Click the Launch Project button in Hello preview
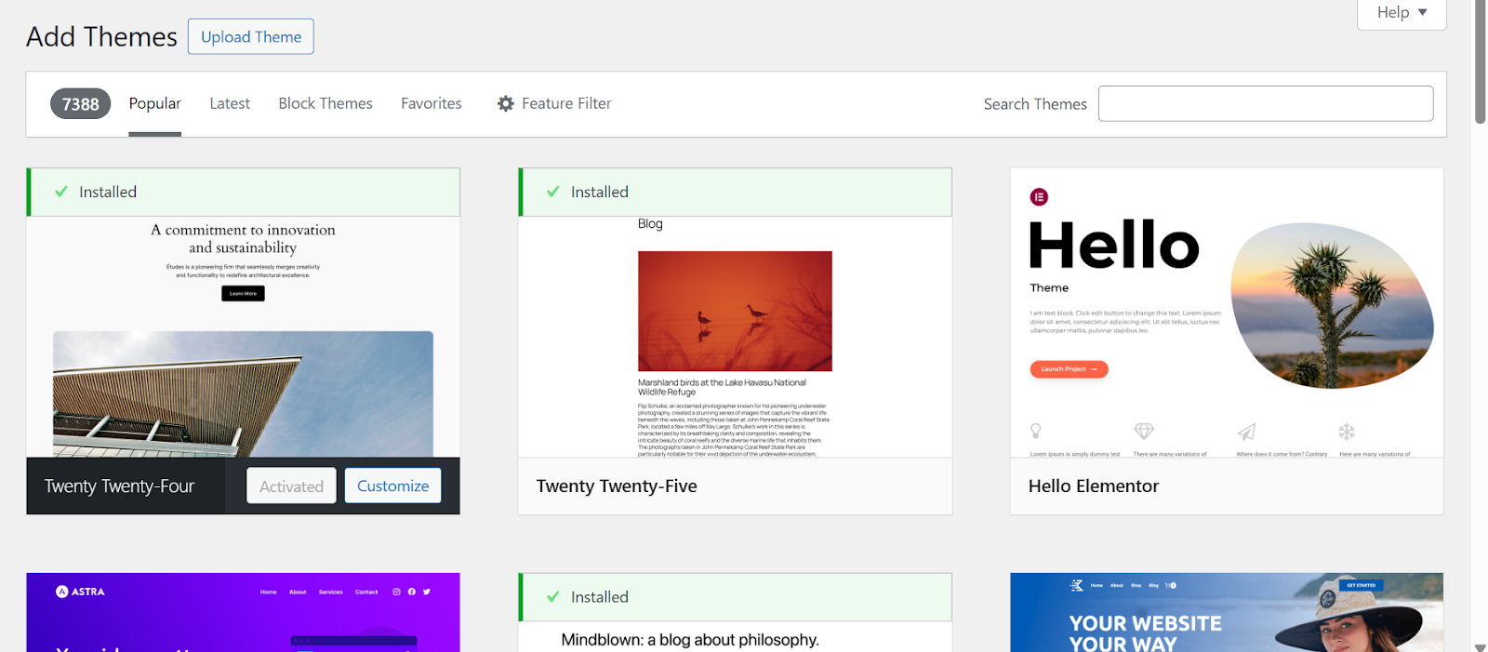This screenshot has height=652, width=1488. click(1069, 369)
